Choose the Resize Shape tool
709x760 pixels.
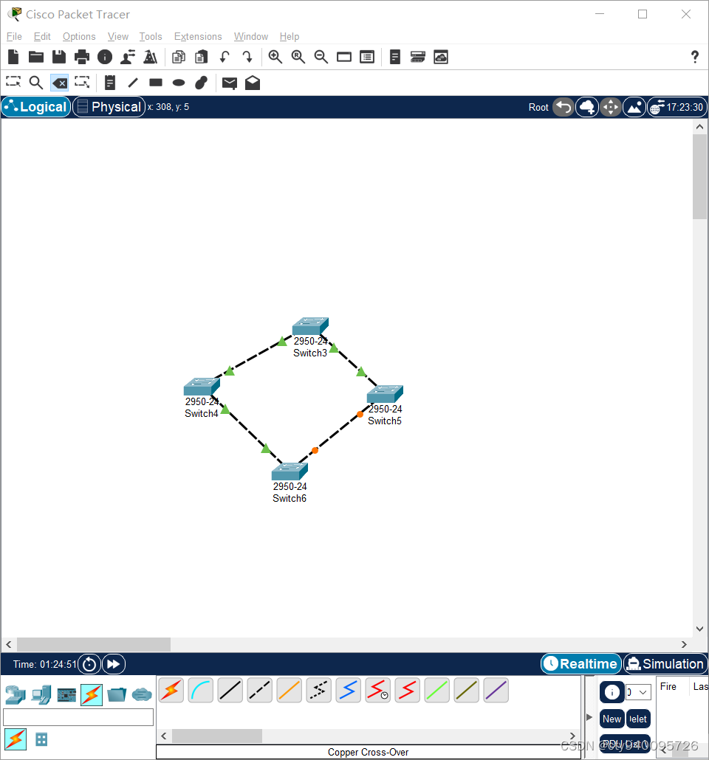(x=82, y=83)
